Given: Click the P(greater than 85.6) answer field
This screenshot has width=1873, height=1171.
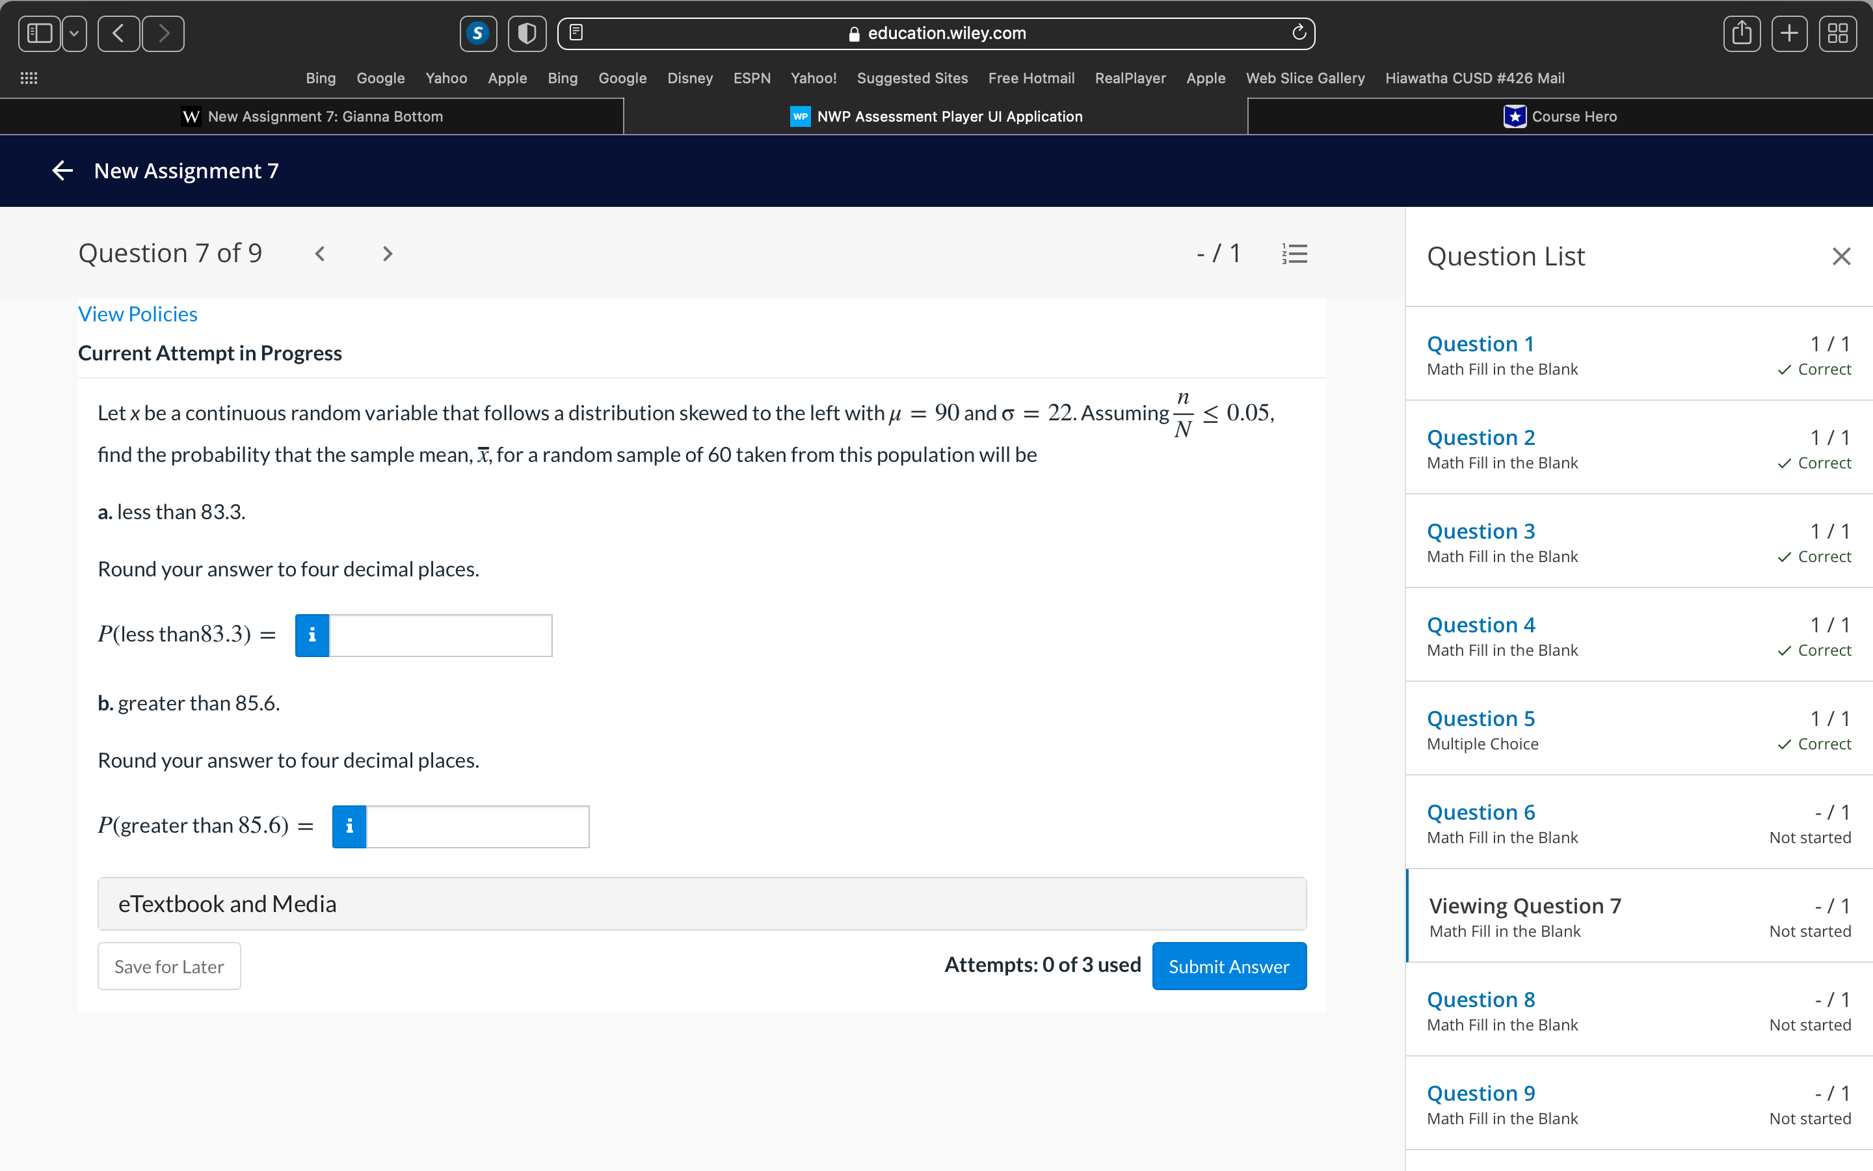Looking at the screenshot, I should coord(477,826).
